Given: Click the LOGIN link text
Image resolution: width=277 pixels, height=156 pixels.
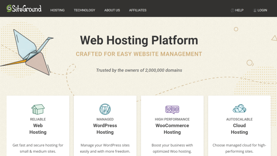Looking at the screenshot, I should 262,10.
